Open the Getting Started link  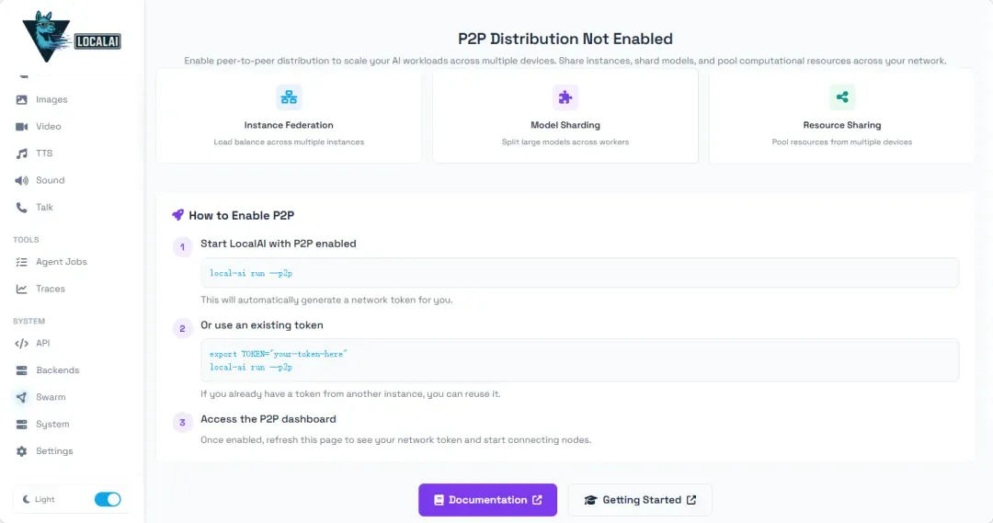click(x=640, y=500)
